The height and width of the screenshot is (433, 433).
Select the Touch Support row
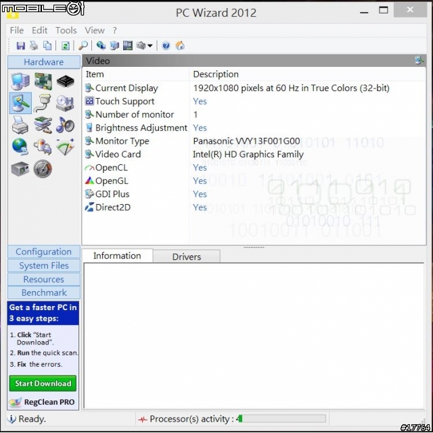pyautogui.click(x=254, y=101)
